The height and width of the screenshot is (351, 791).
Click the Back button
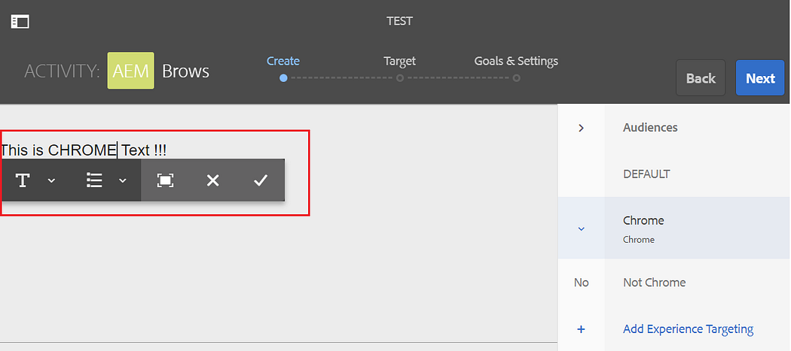pos(701,78)
